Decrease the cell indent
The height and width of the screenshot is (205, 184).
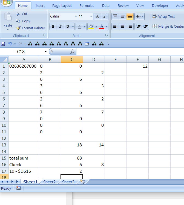138,26
